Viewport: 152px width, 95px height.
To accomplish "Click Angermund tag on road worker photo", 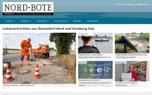I will pyautogui.click(x=8, y=34).
